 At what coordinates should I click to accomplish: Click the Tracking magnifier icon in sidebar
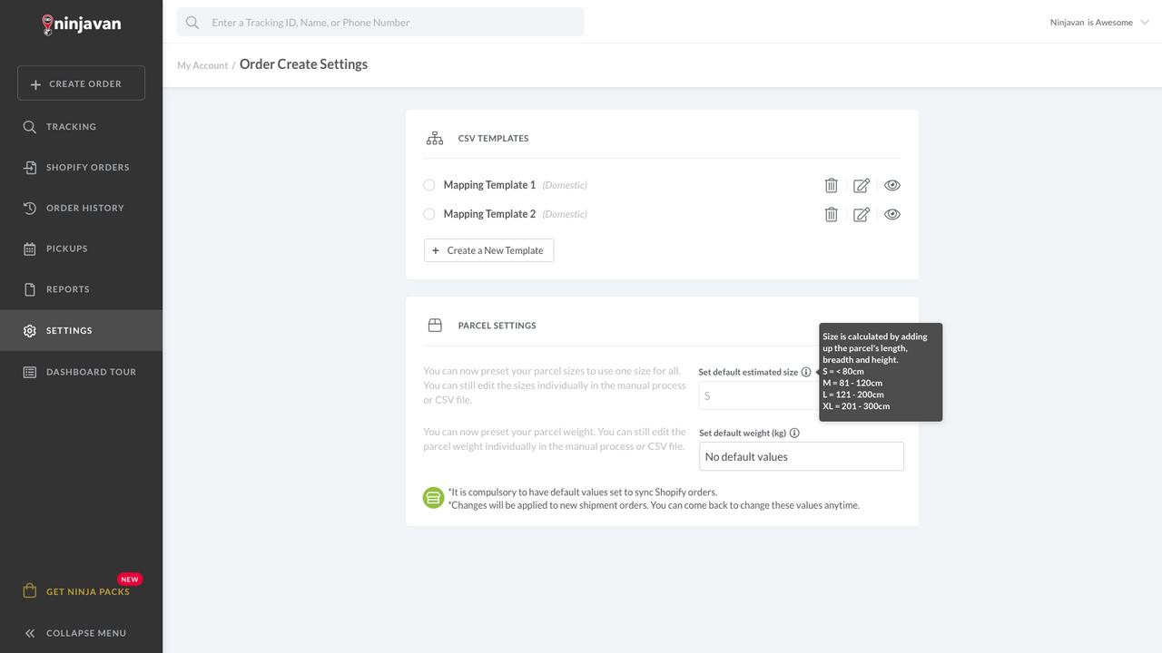pos(30,127)
